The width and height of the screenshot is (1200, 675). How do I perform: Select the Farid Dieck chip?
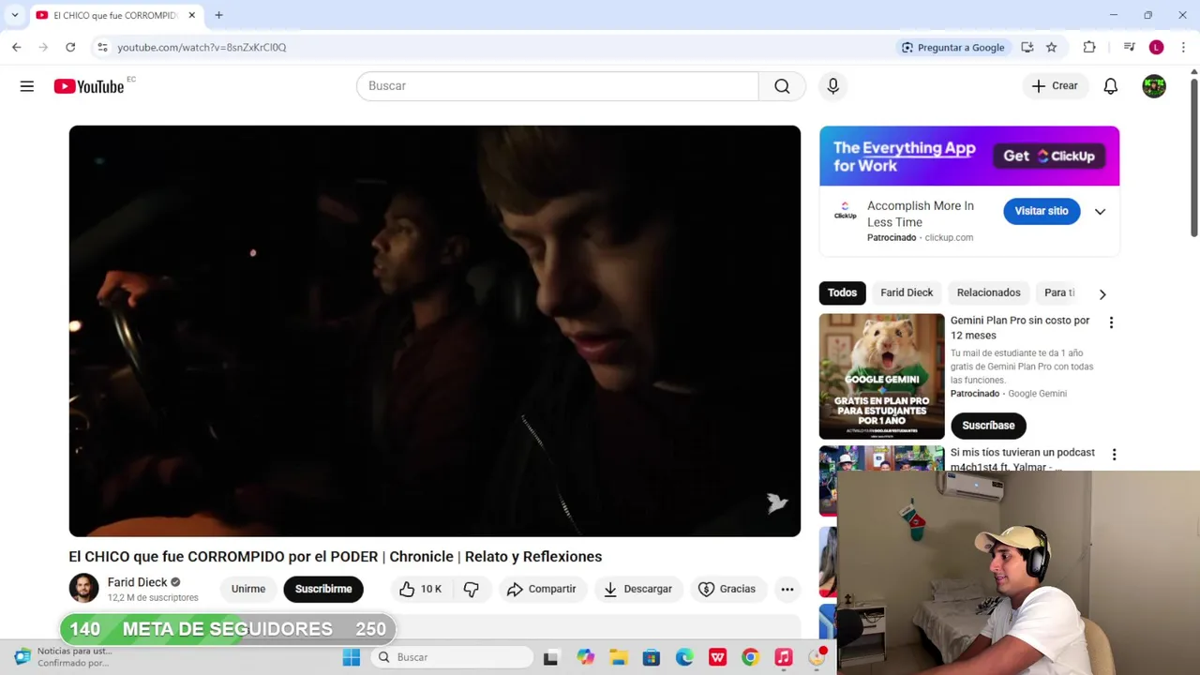coord(907,292)
